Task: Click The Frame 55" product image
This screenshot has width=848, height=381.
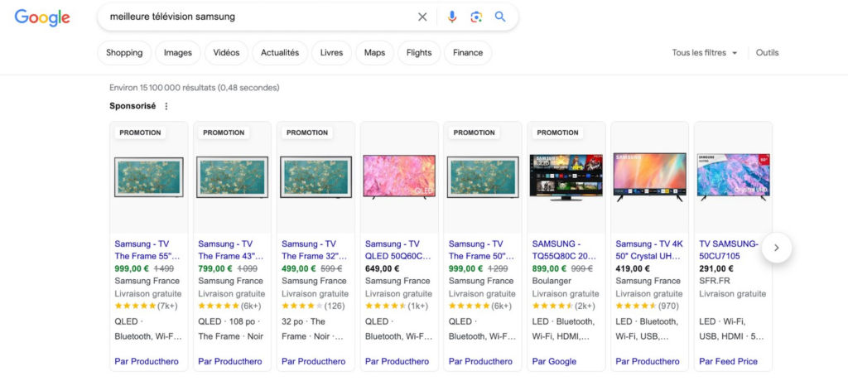Action: pyautogui.click(x=149, y=177)
